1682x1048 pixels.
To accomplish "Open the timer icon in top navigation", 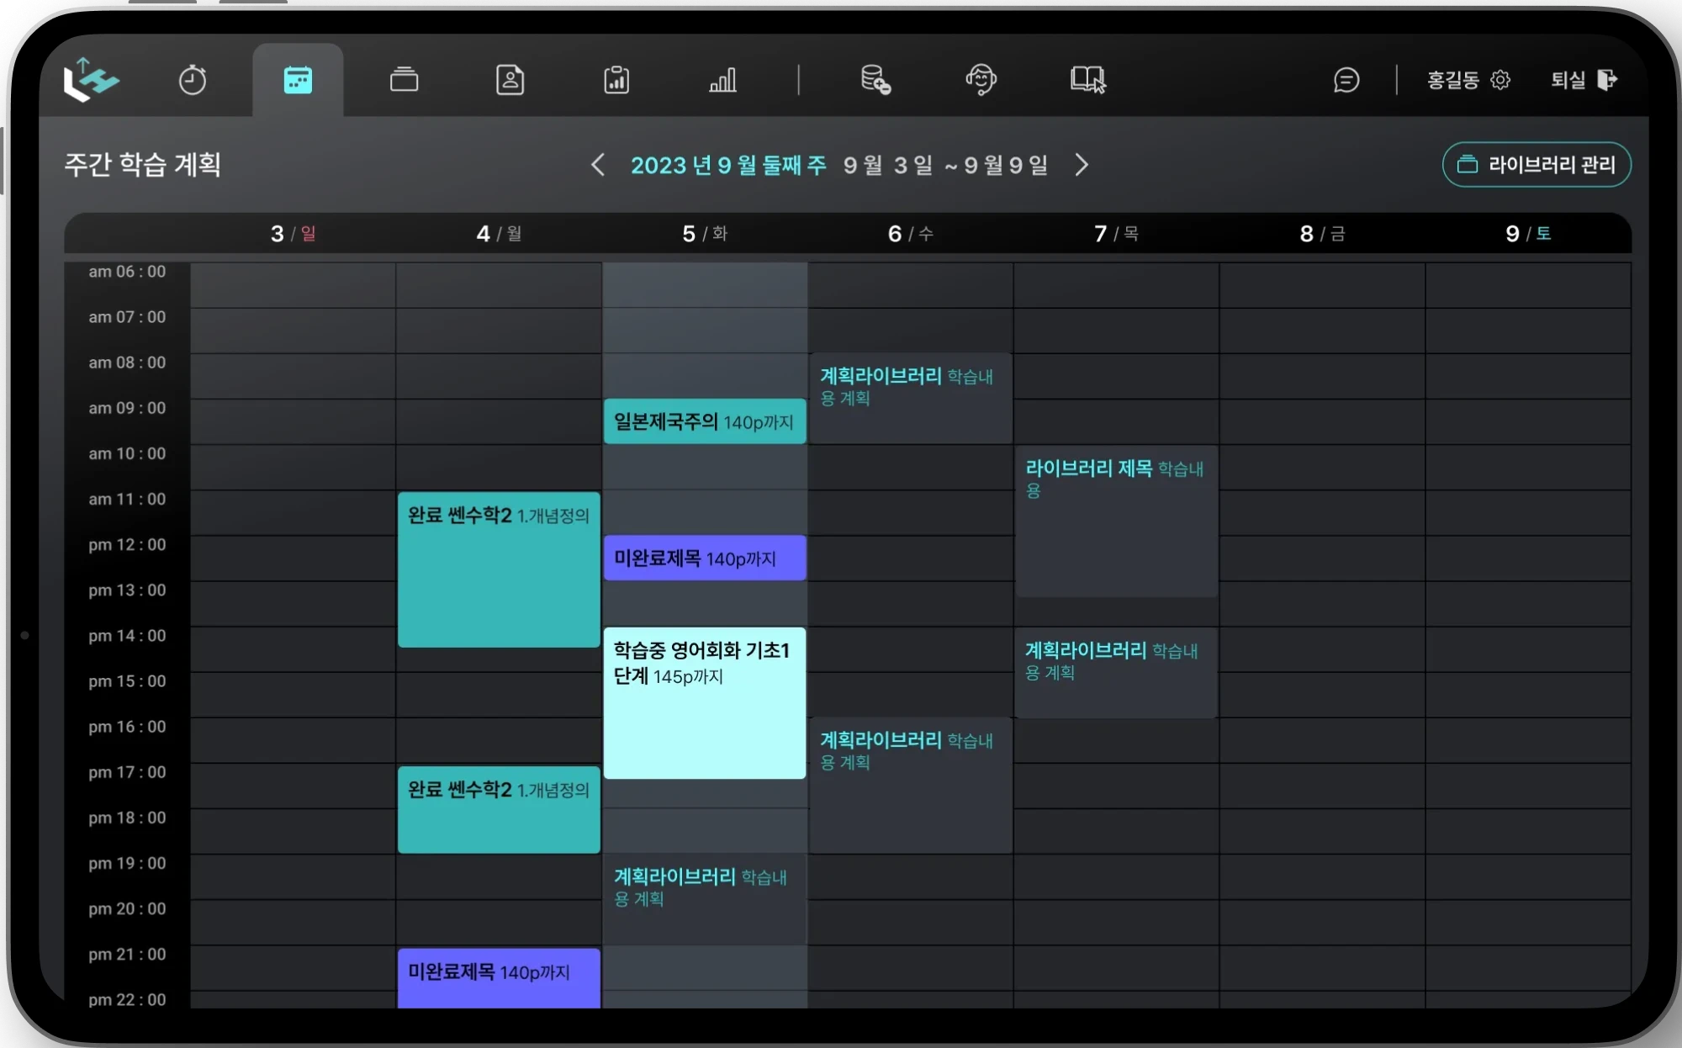I will [193, 80].
